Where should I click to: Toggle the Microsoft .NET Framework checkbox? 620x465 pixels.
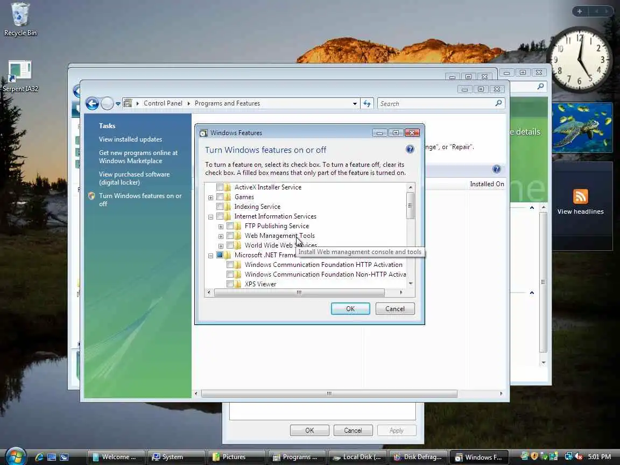click(220, 255)
